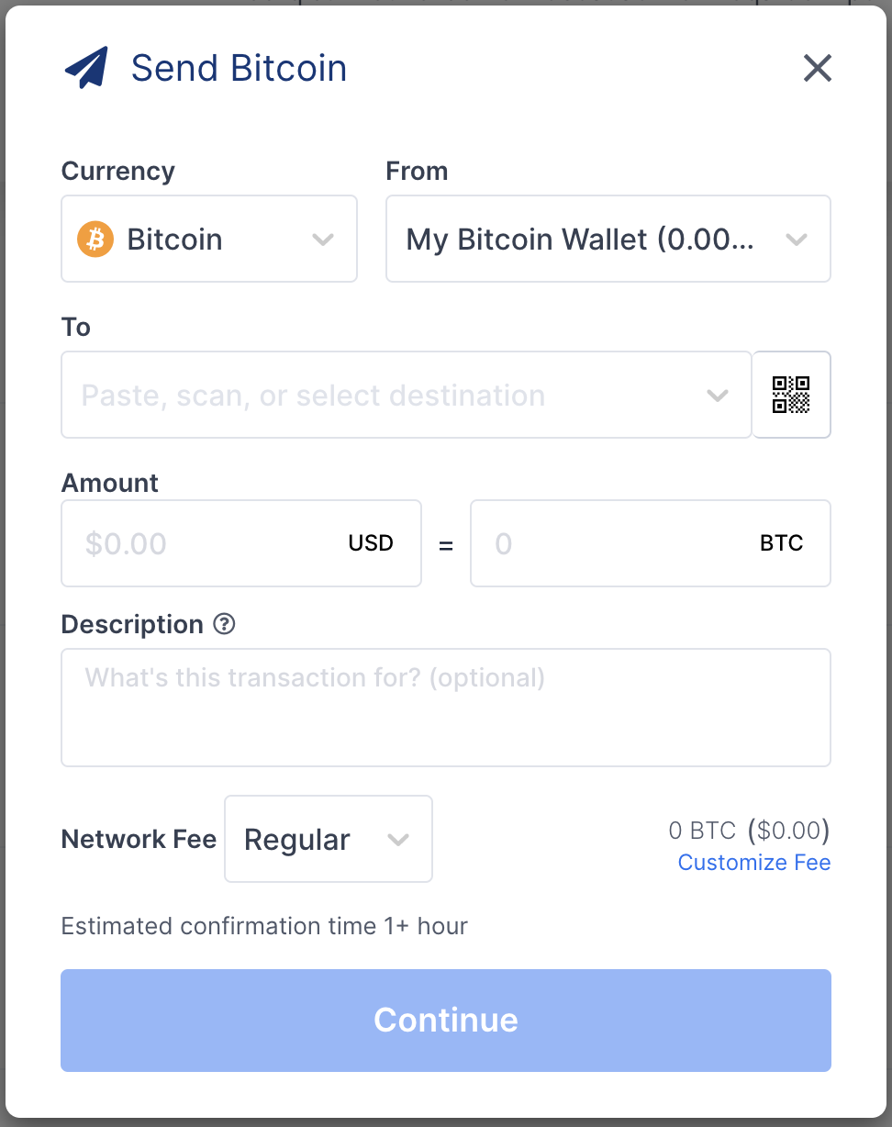Open the Network Fee Regular dropdown

click(329, 839)
